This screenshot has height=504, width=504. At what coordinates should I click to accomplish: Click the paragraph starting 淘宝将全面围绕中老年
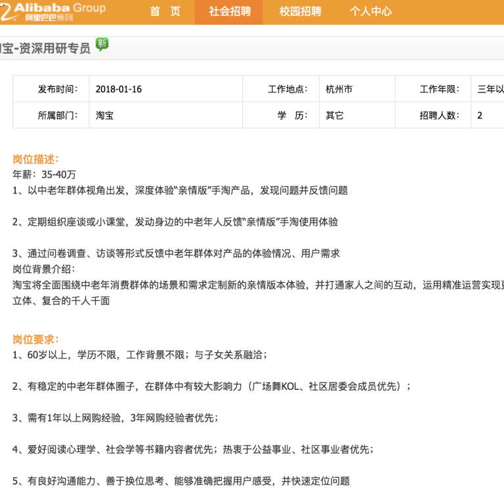(258, 285)
